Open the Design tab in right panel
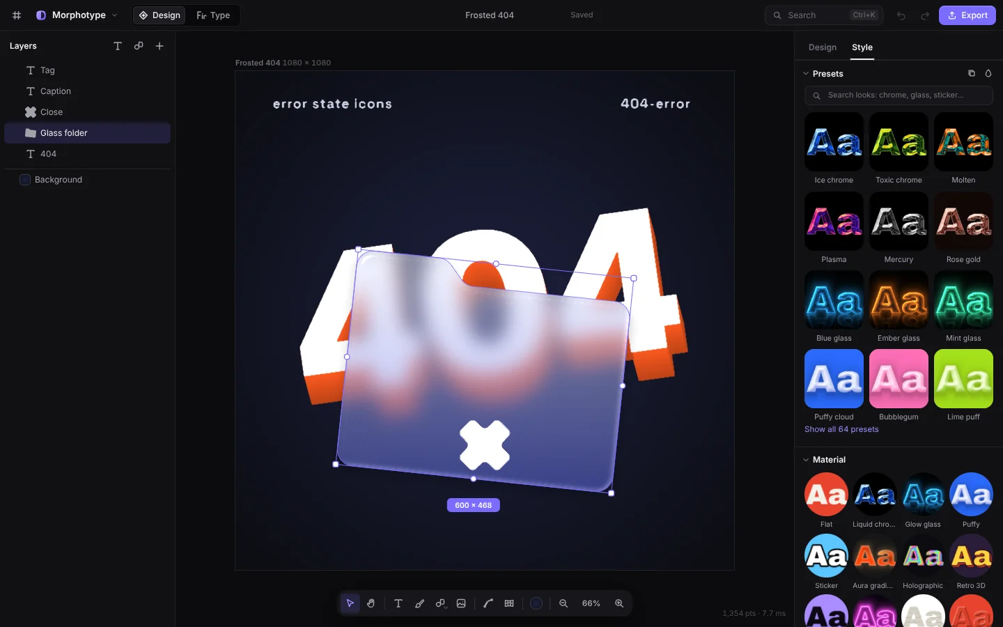The height and width of the screenshot is (627, 1003). pyautogui.click(x=823, y=47)
